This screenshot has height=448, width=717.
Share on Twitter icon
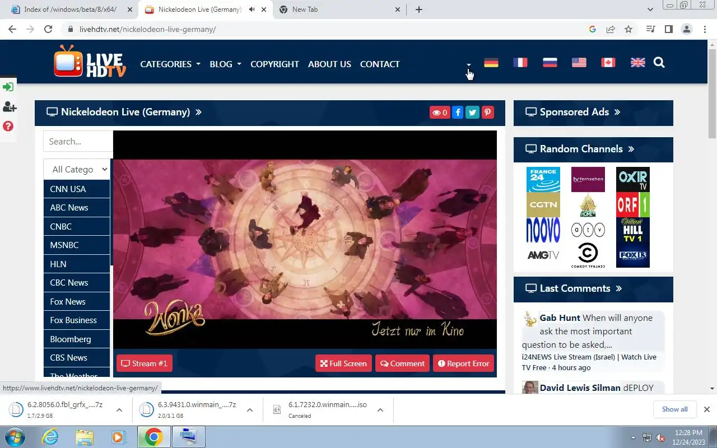(x=473, y=113)
